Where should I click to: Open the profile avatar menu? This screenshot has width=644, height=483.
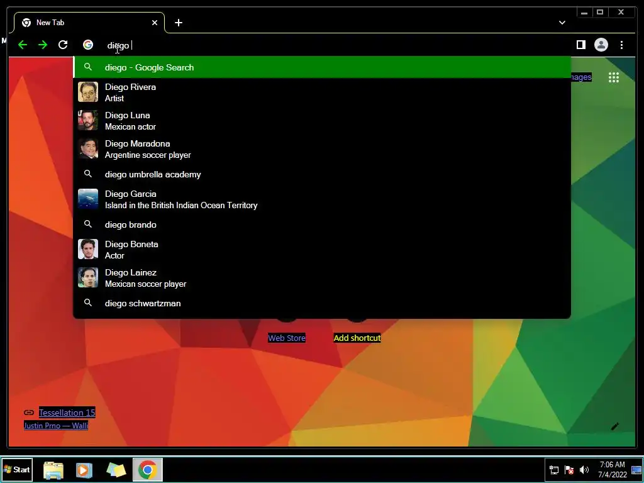click(x=601, y=45)
